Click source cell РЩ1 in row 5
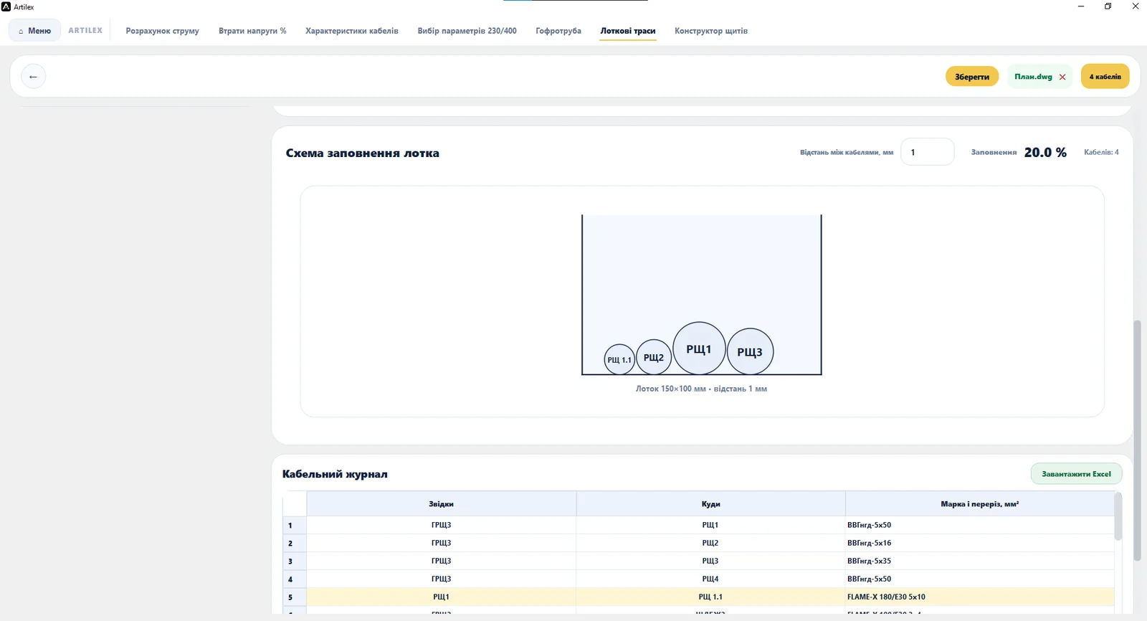This screenshot has width=1147, height=621. (x=441, y=597)
